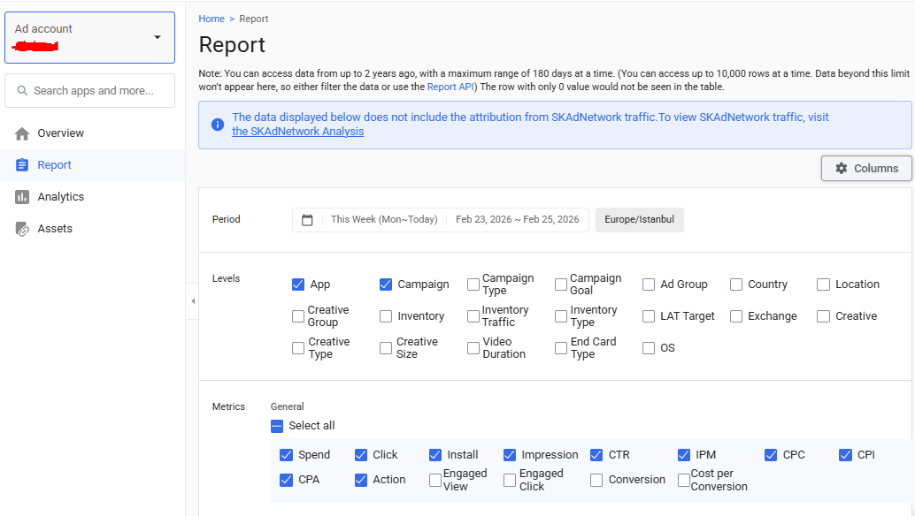The width and height of the screenshot is (915, 516).
Task: Click the gear icon on Columns button
Action: 841,169
